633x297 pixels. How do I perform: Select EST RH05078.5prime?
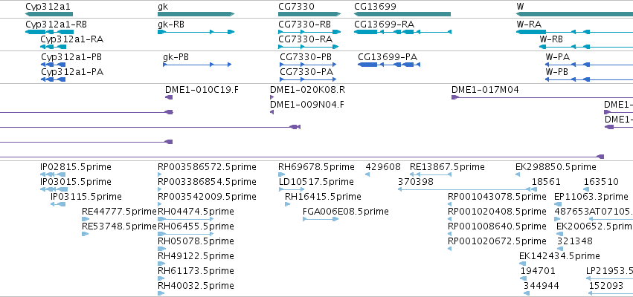click(161, 249)
